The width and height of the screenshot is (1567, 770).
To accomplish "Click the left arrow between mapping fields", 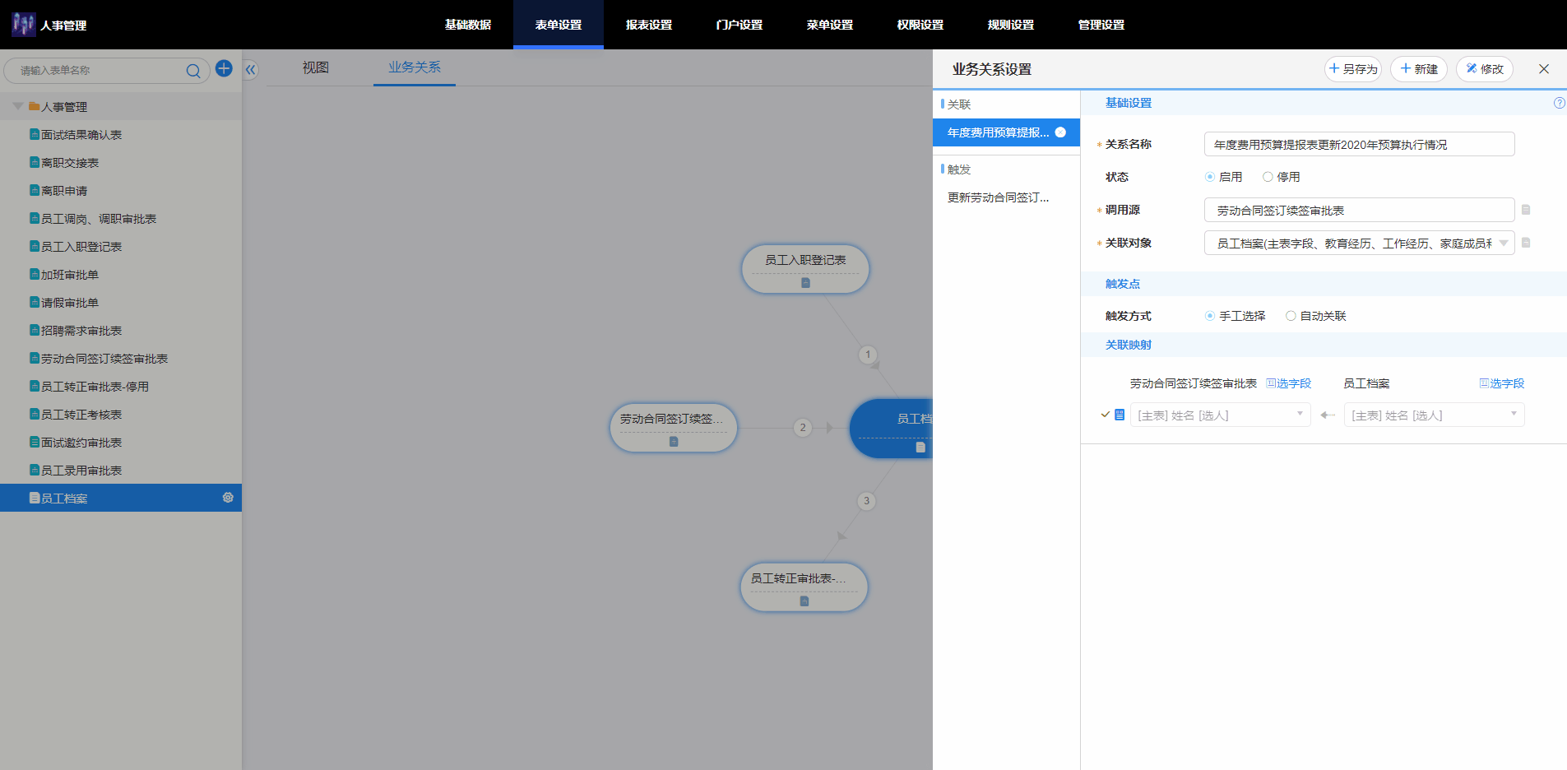I will pos(1327,415).
